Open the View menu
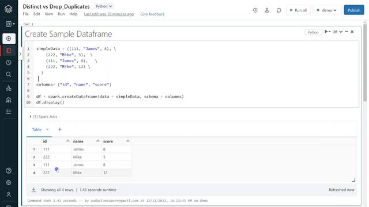Screen dimensions: 369x207 tap(48, 14)
